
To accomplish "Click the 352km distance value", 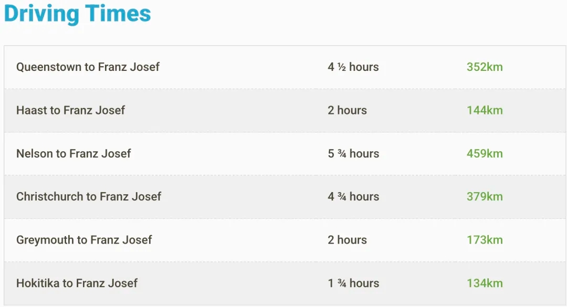I will tap(485, 67).
